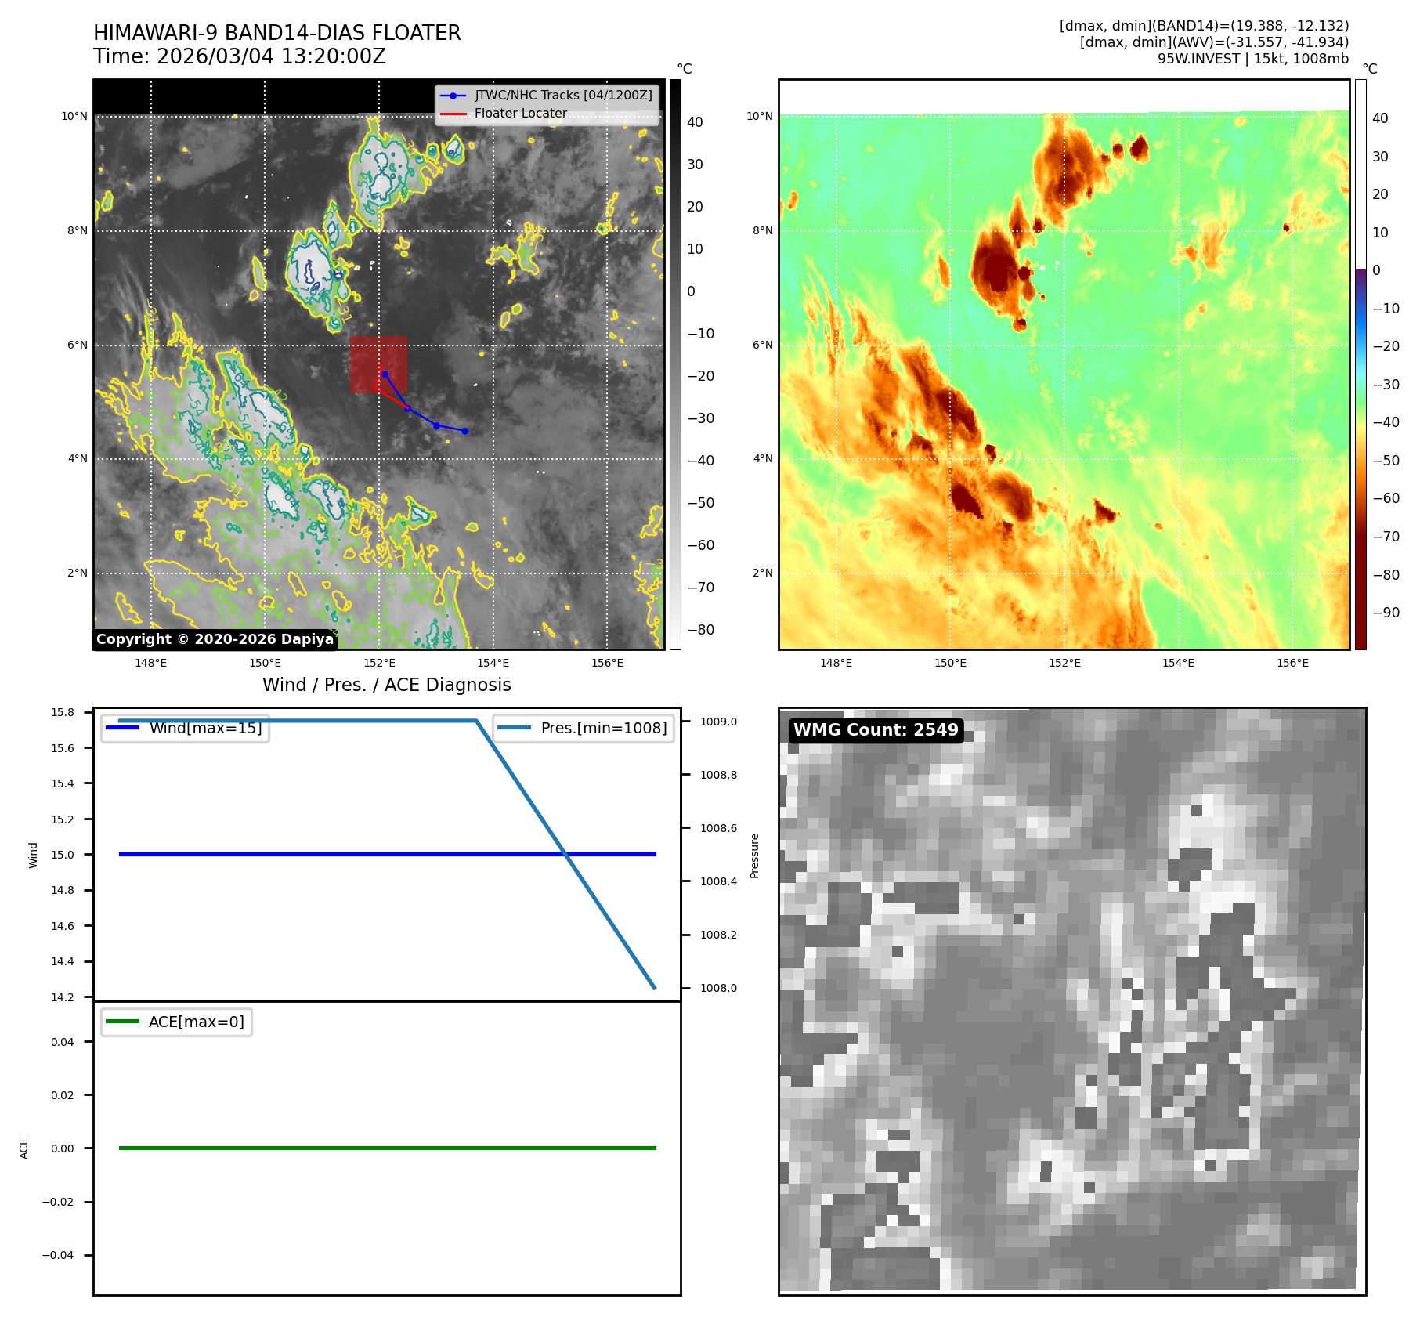Click Wind / Pres. / ACE Diagnosis heading
The height and width of the screenshot is (1324, 1420).
[x=386, y=685]
